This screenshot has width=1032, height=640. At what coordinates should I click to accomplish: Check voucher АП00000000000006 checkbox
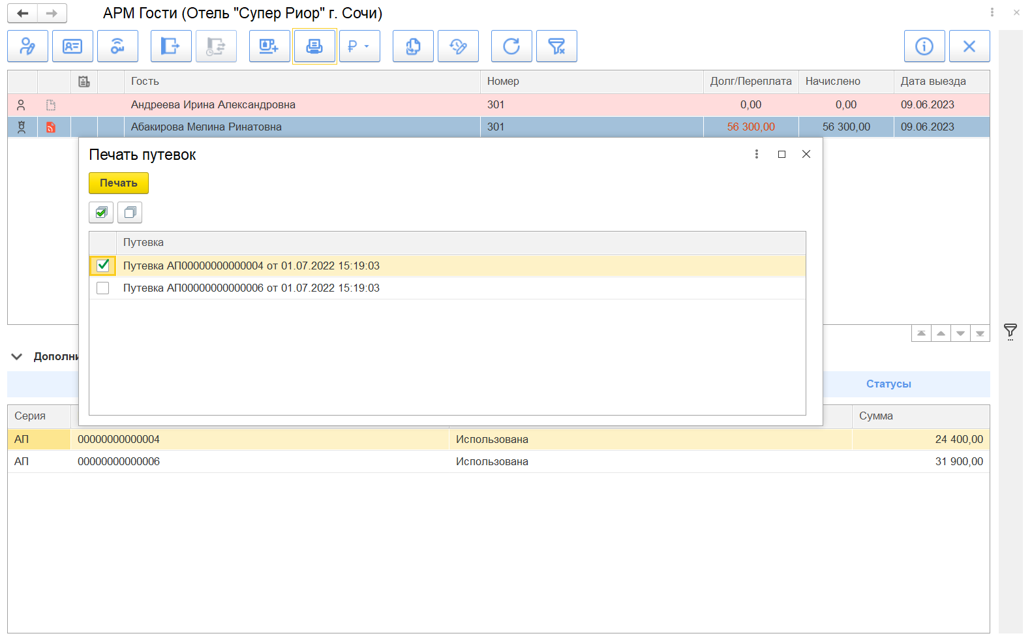[x=103, y=288]
